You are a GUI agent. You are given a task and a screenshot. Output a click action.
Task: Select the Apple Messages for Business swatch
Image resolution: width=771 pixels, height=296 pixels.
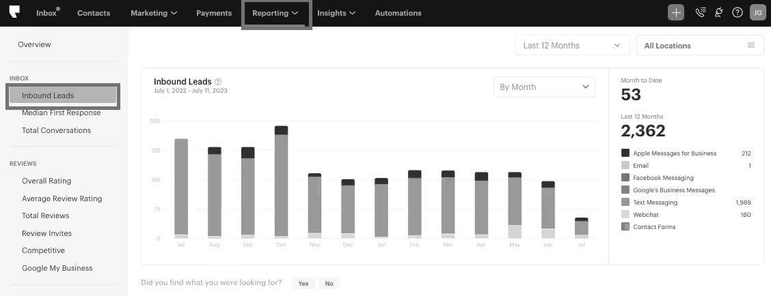pos(625,153)
